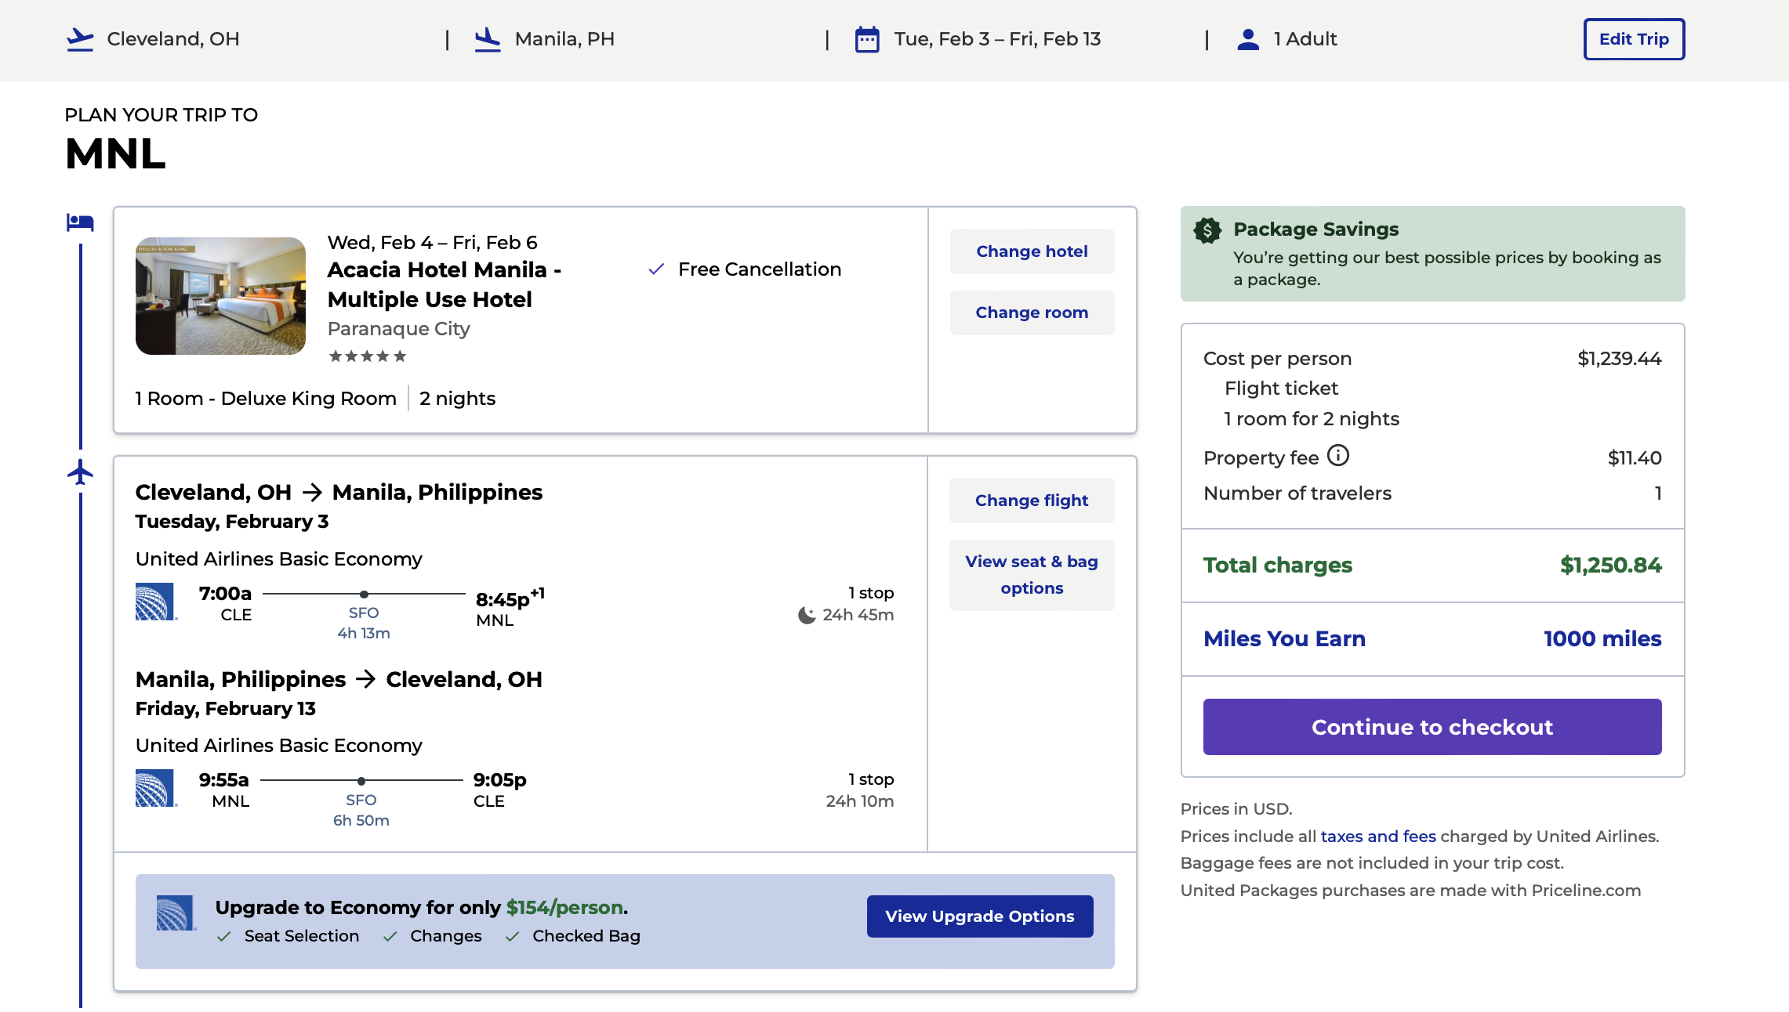Click the arrow between Manila and Cleveland heading

click(x=366, y=679)
